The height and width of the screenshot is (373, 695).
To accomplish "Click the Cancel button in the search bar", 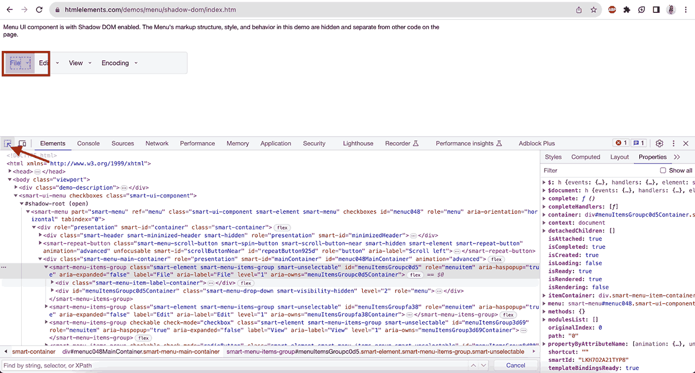I will point(515,365).
